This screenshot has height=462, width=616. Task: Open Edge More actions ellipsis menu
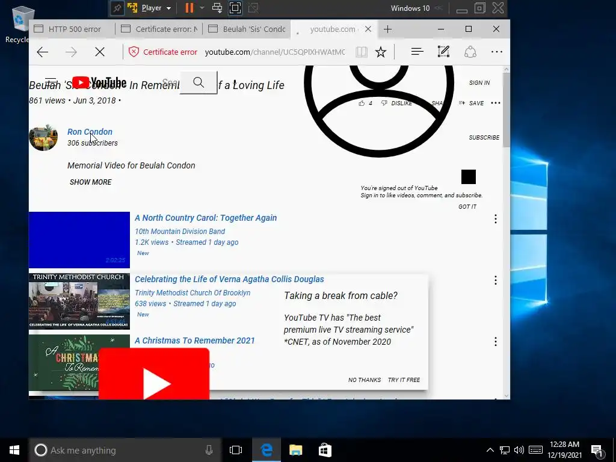point(496,52)
